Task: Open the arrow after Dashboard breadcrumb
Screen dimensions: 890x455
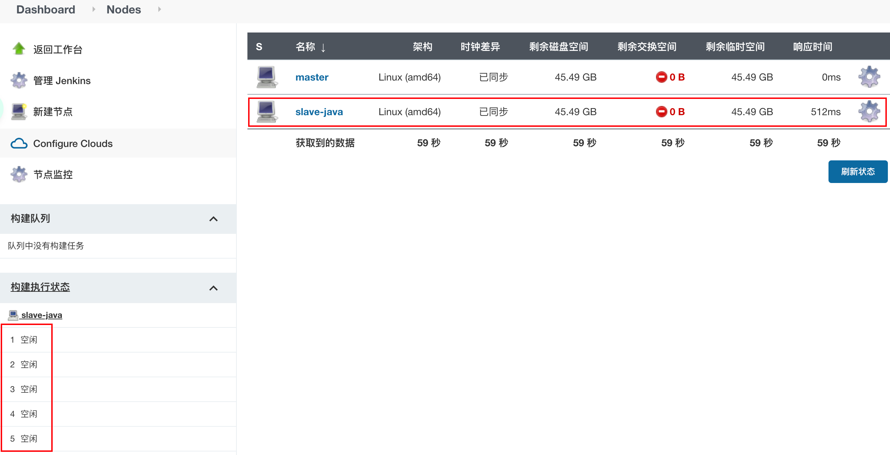Action: 94,9
